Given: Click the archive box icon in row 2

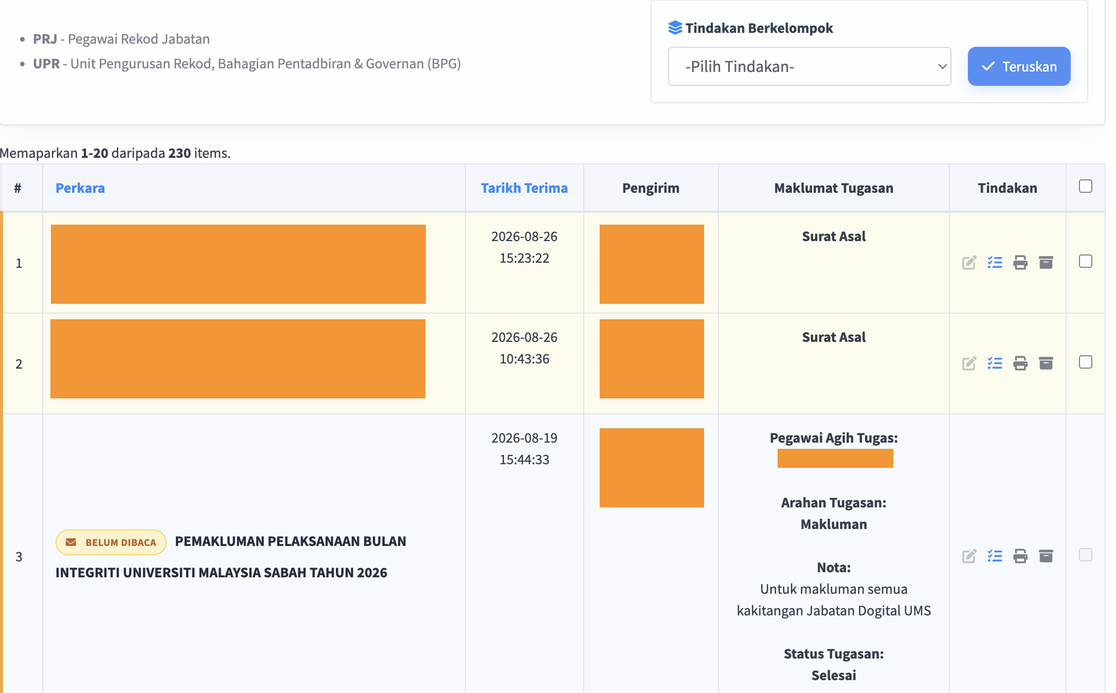Looking at the screenshot, I should [x=1046, y=363].
